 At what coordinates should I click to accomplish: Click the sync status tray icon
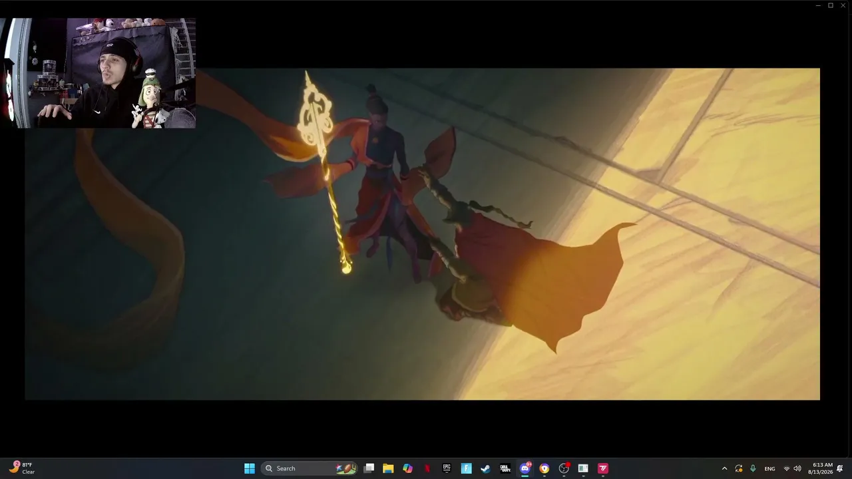[739, 468]
